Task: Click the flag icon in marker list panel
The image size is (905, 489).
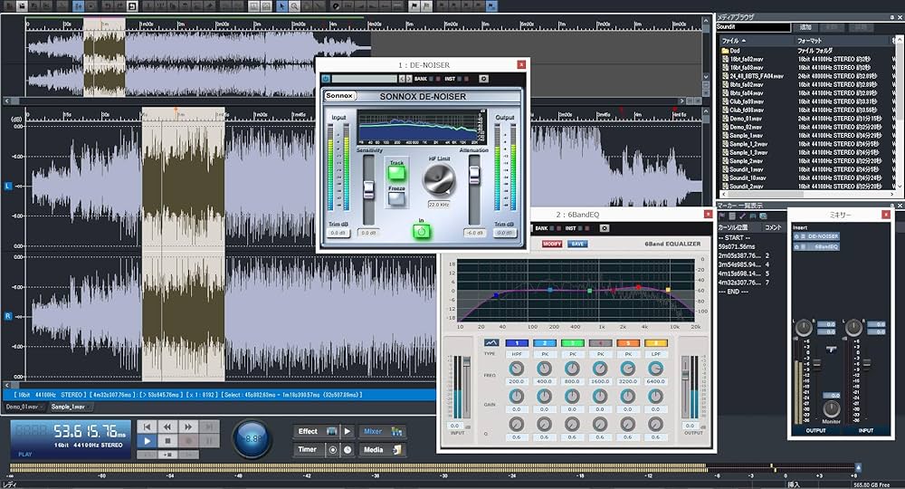Action: click(x=722, y=216)
